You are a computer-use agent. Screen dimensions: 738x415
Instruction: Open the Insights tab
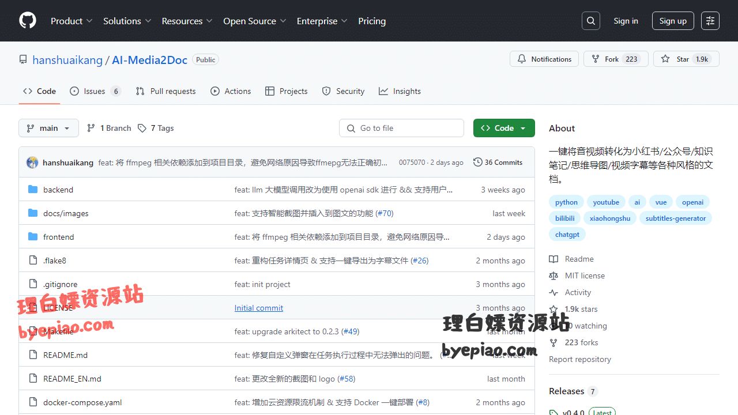pos(400,91)
